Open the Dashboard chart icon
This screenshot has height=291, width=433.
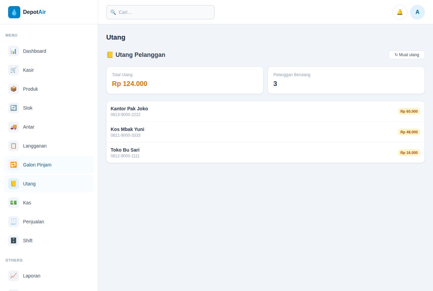pos(14,51)
